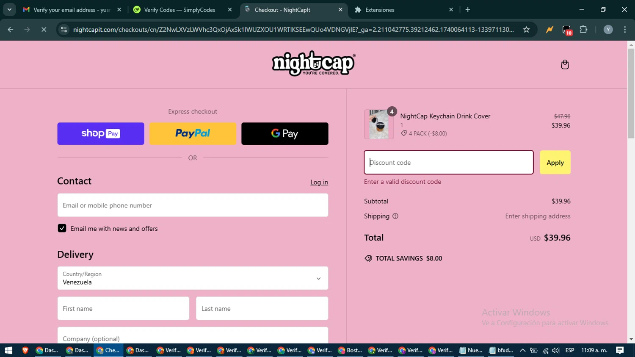Click the shipping help question mark icon
This screenshot has width=635, height=357.
(x=395, y=216)
